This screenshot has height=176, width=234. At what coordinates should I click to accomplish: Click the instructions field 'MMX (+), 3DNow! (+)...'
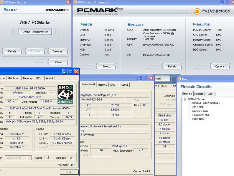click(x=40, y=121)
